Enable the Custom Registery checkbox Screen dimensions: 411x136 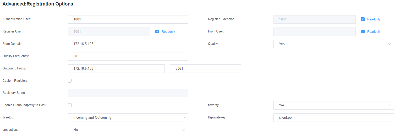(70, 81)
